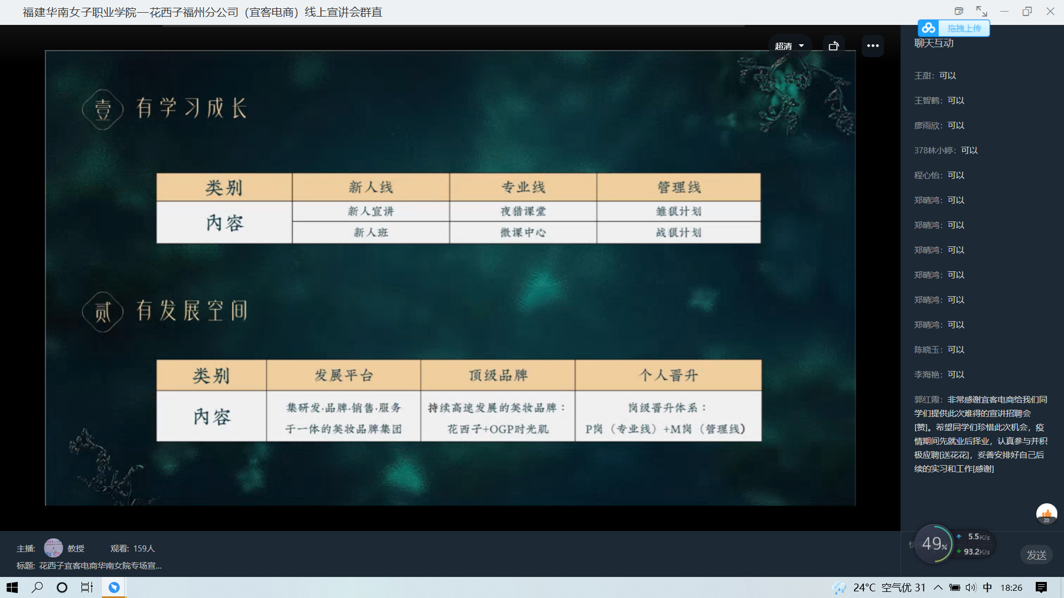Click the Baidu cloud drag-upload icon
1064x598 pixels.
click(929, 28)
